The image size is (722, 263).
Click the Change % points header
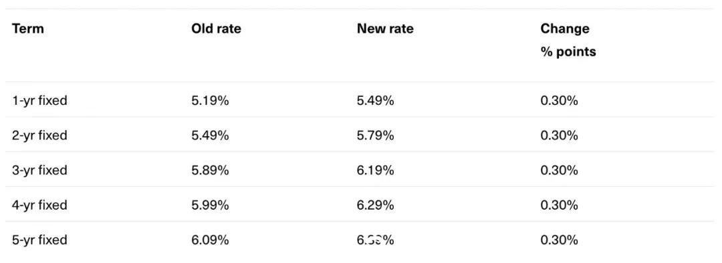568,40
